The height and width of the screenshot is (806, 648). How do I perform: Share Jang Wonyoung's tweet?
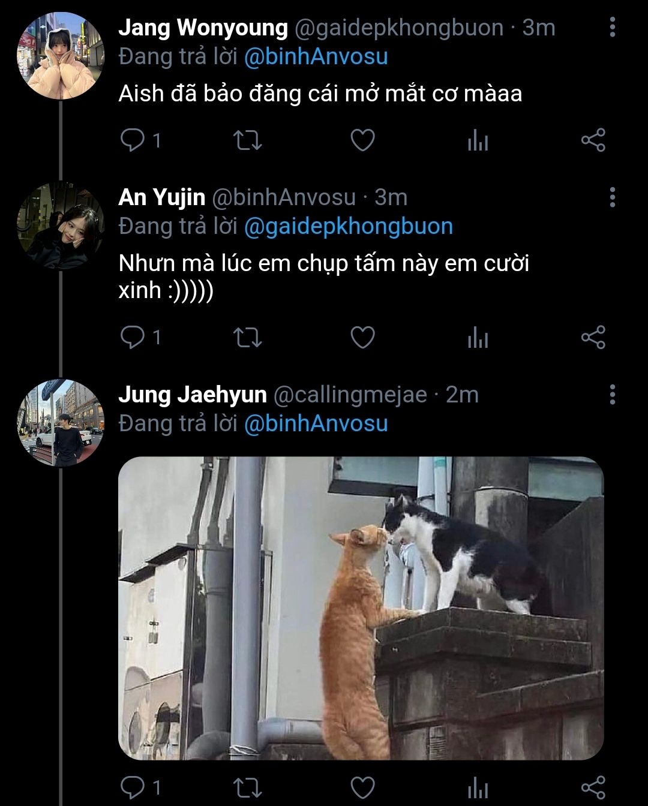pos(593,140)
